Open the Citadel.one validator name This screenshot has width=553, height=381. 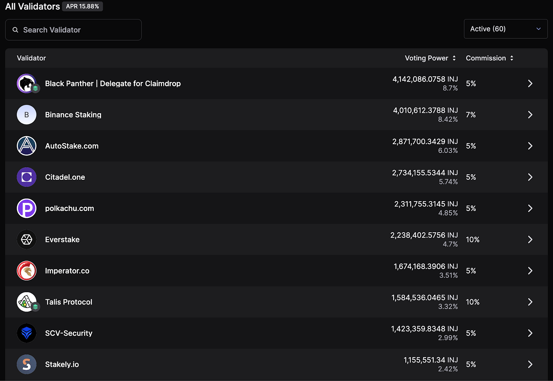[x=65, y=177]
